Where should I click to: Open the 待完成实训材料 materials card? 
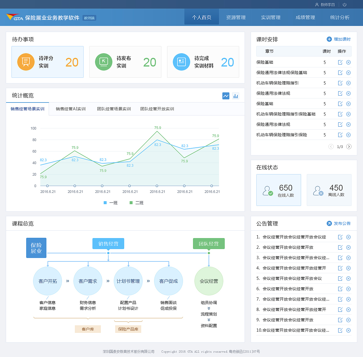(x=203, y=62)
